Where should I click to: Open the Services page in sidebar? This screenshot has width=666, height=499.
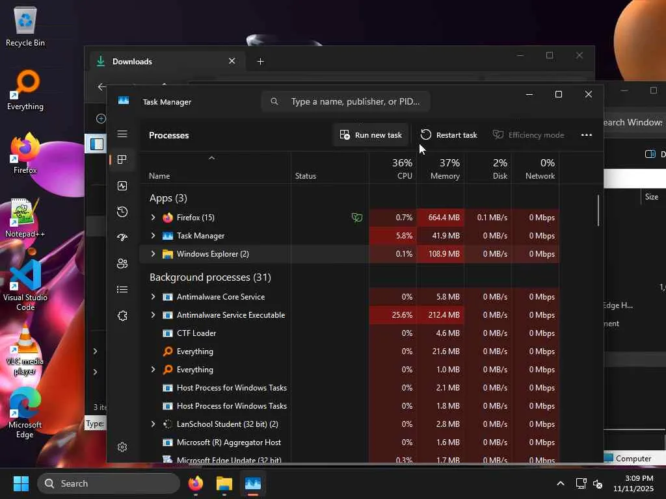coord(122,316)
